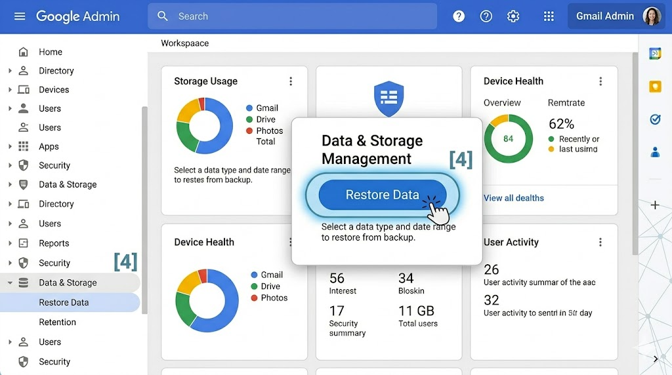Viewport: 672px width, 375px height.
Task: Expand the Users arrow right below Devices
Action: click(x=10, y=108)
